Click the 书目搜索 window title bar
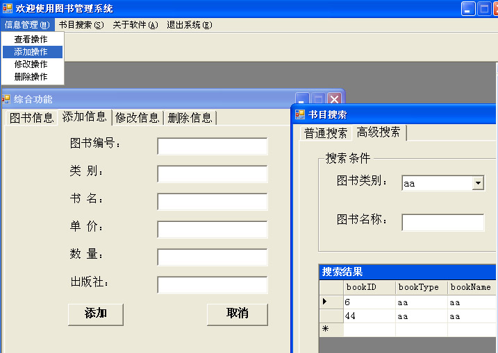This screenshot has width=498, height=353. coord(394,114)
